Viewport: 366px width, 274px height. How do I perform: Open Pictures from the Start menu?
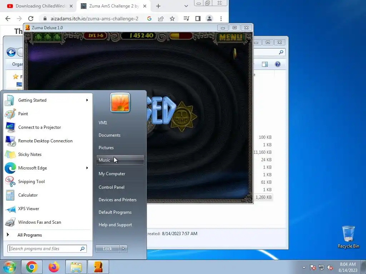pyautogui.click(x=120, y=147)
